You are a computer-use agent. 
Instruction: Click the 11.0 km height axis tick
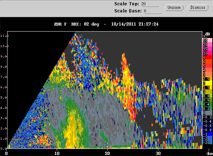[x=4, y=36]
